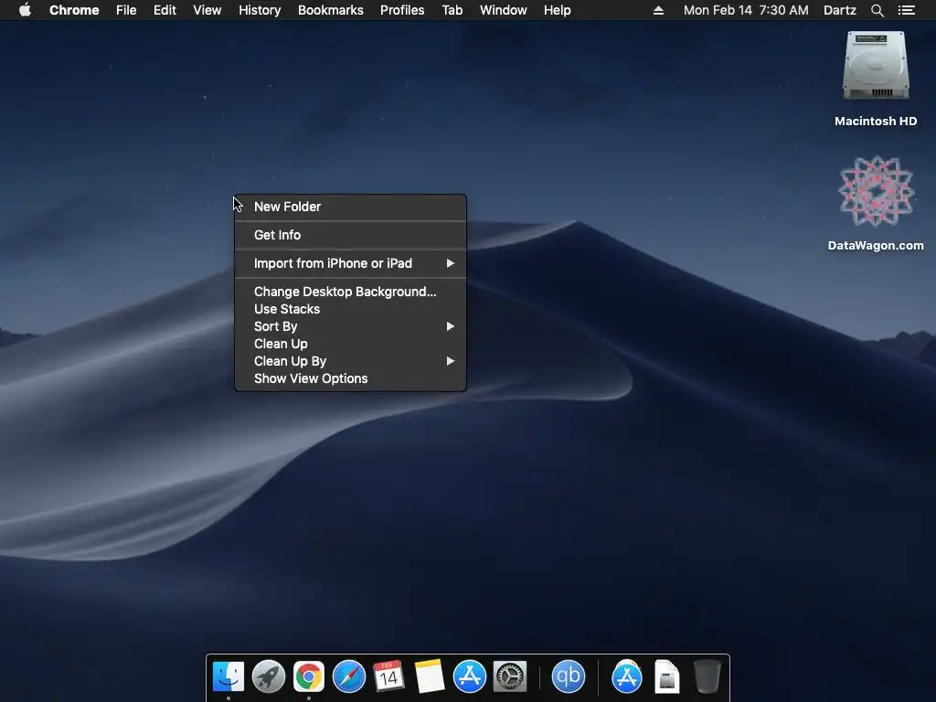Open Safari compass icon in Dock
The image size is (936, 702).
point(348,677)
